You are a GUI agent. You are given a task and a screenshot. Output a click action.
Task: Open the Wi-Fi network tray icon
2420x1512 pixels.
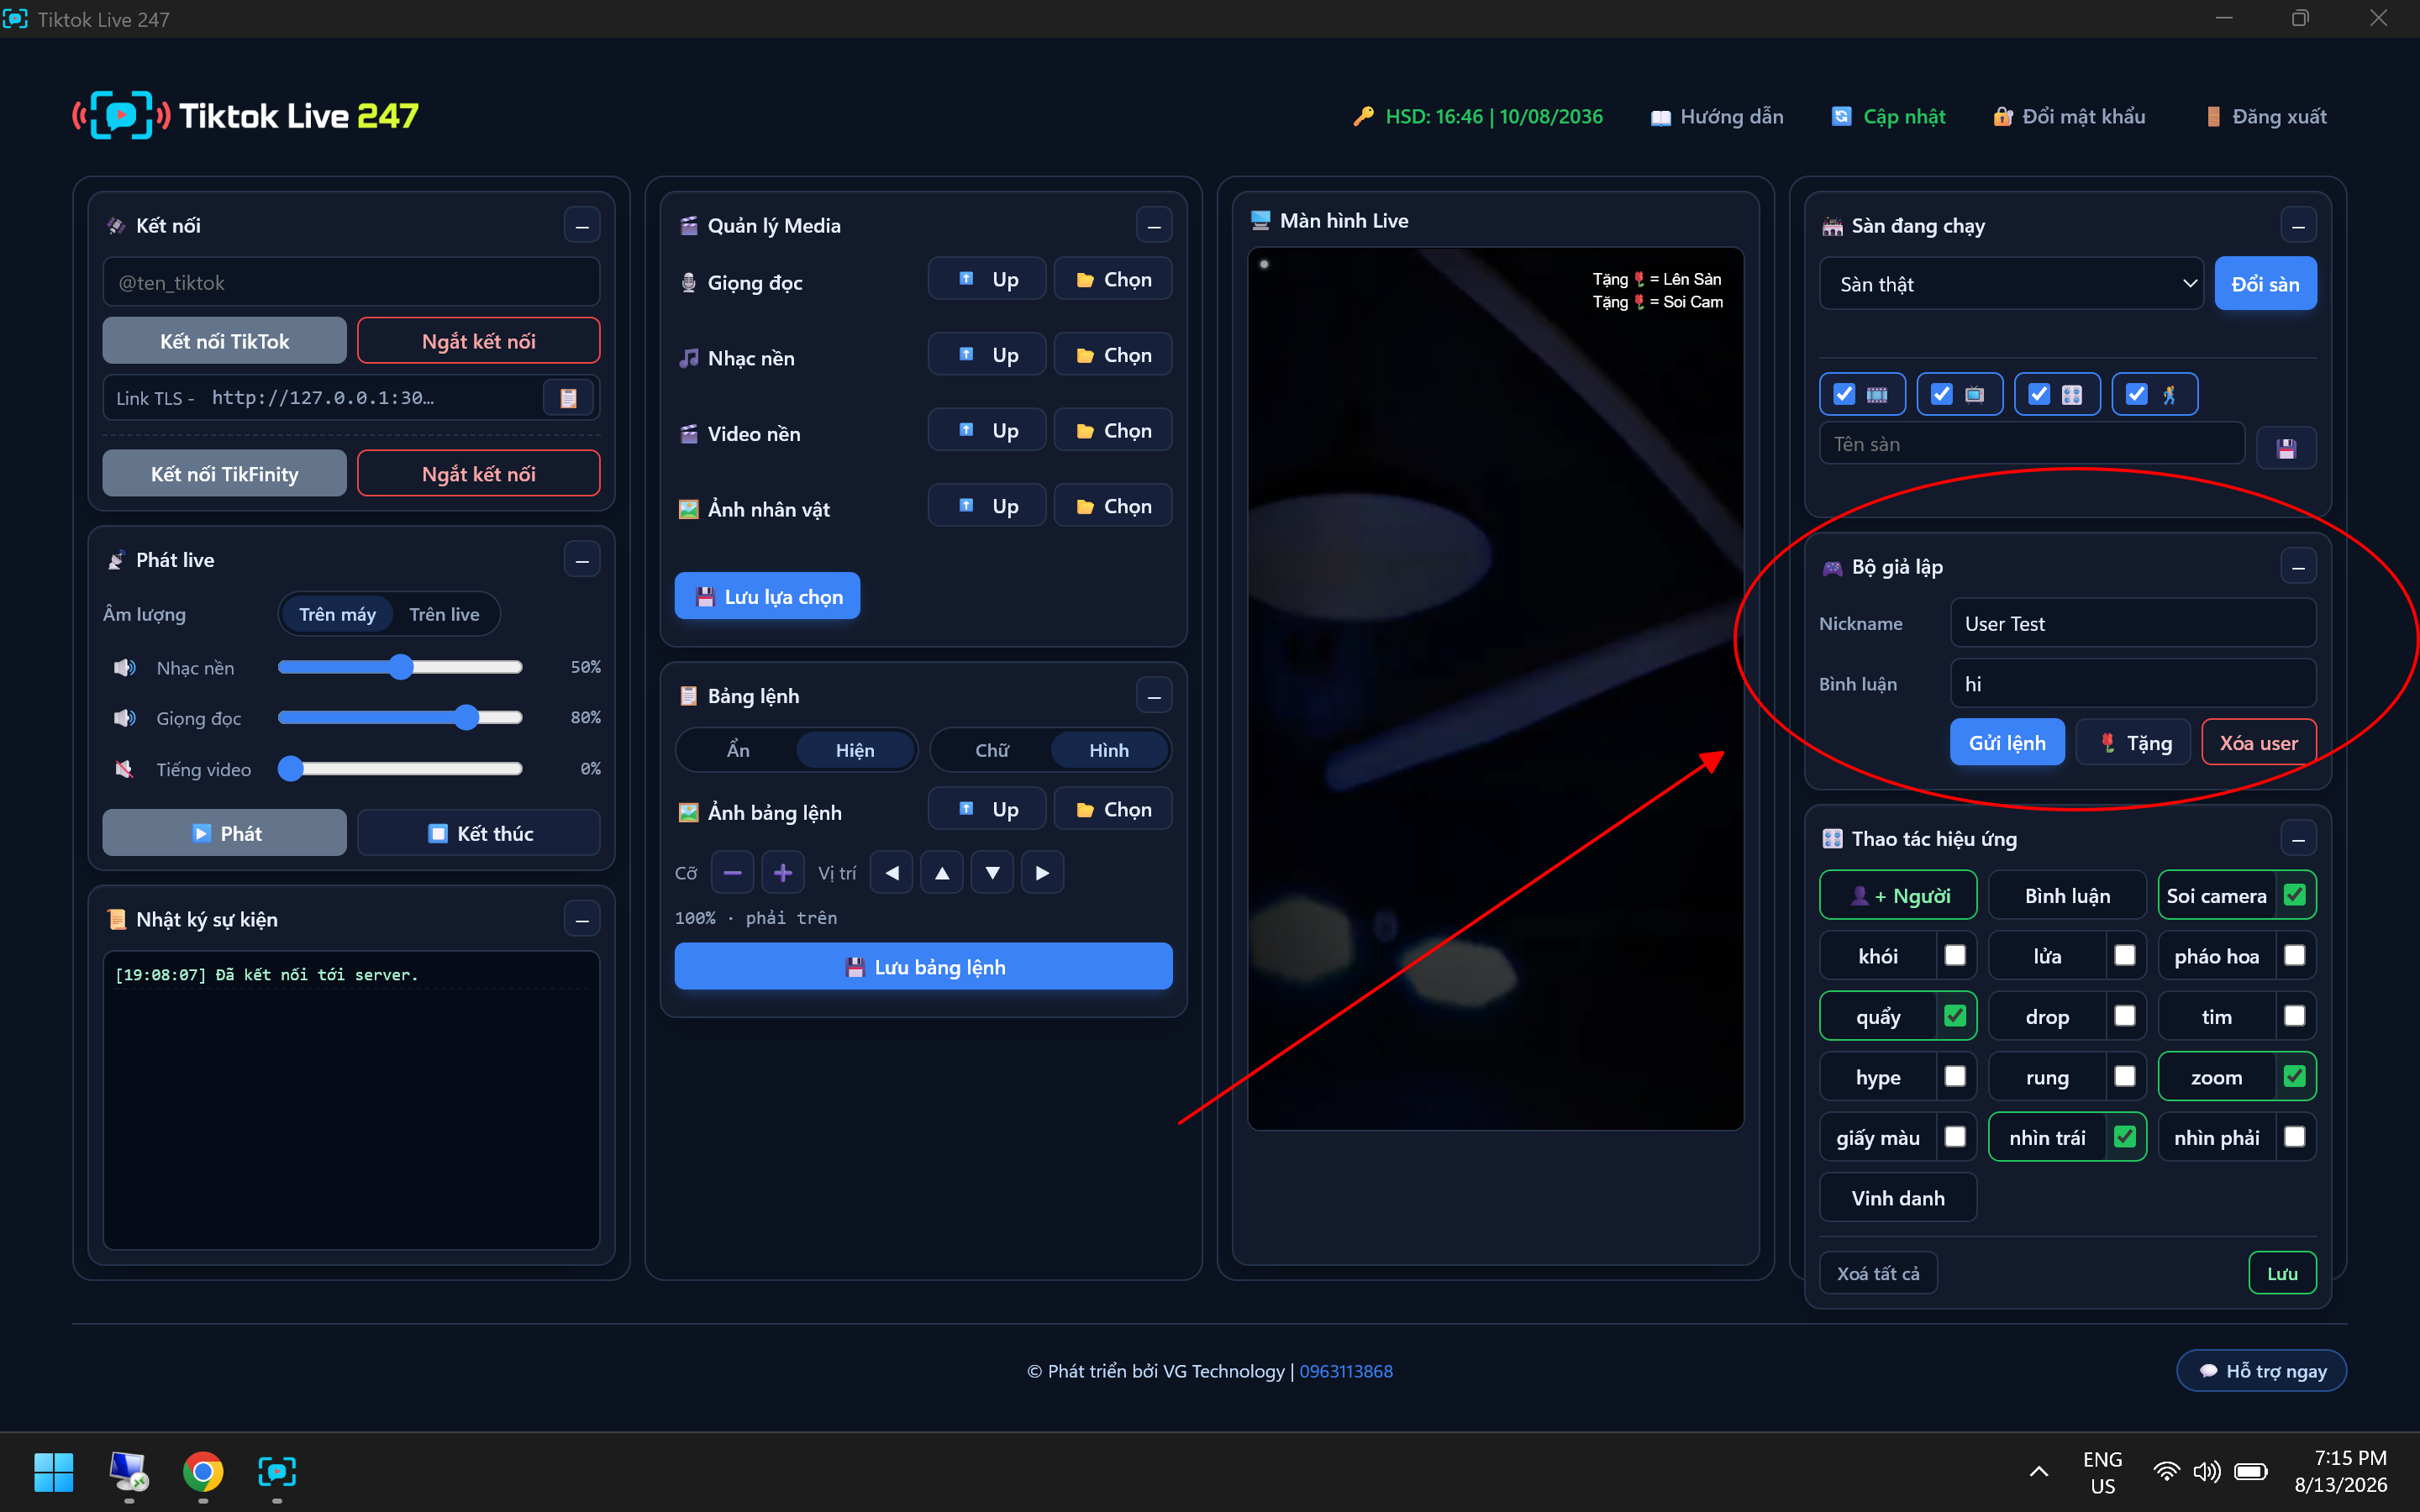[2166, 1471]
